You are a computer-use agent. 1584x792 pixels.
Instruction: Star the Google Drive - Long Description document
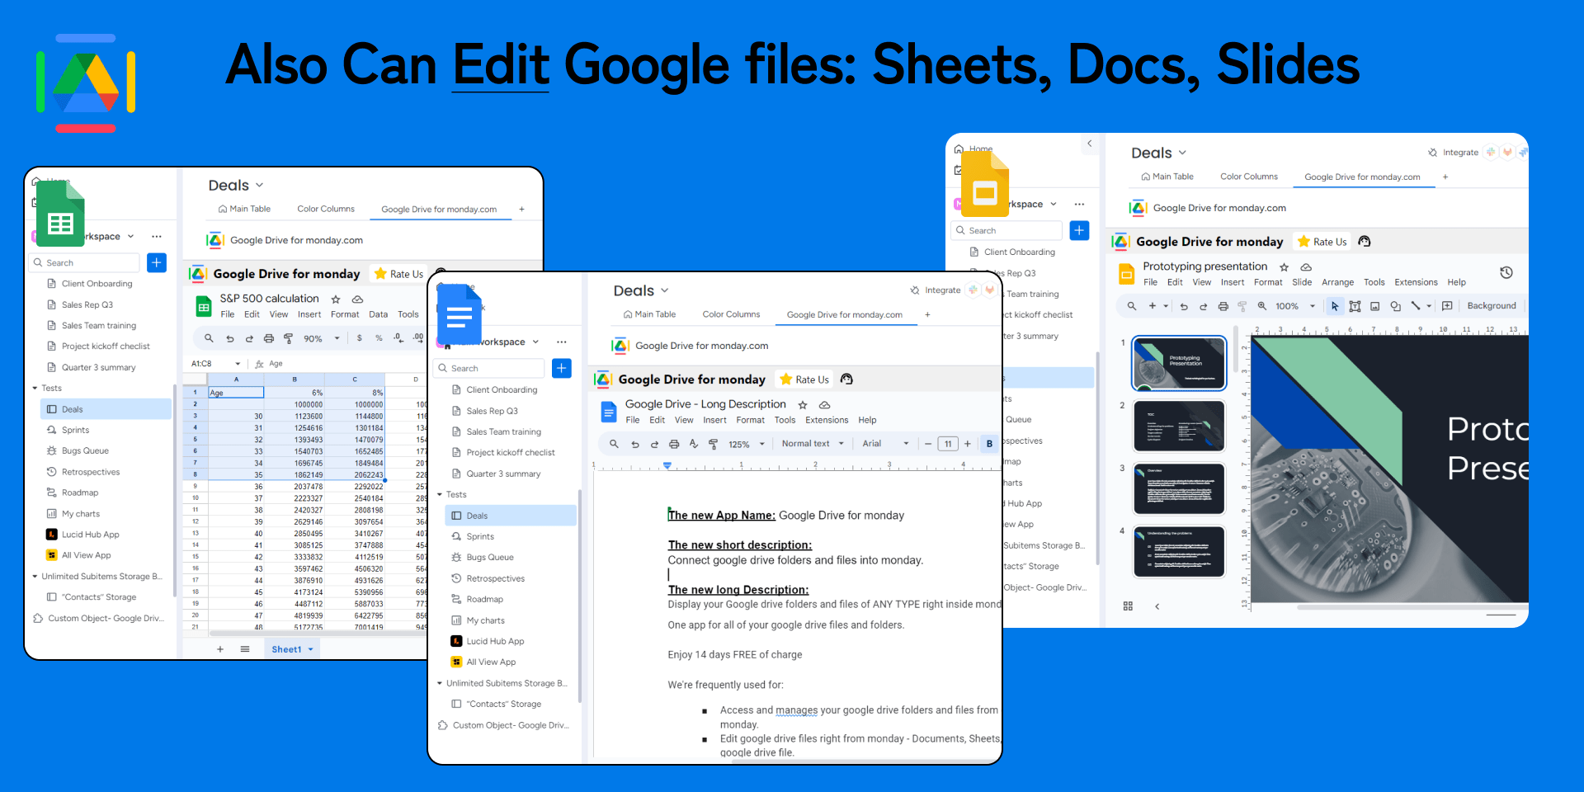[803, 405]
